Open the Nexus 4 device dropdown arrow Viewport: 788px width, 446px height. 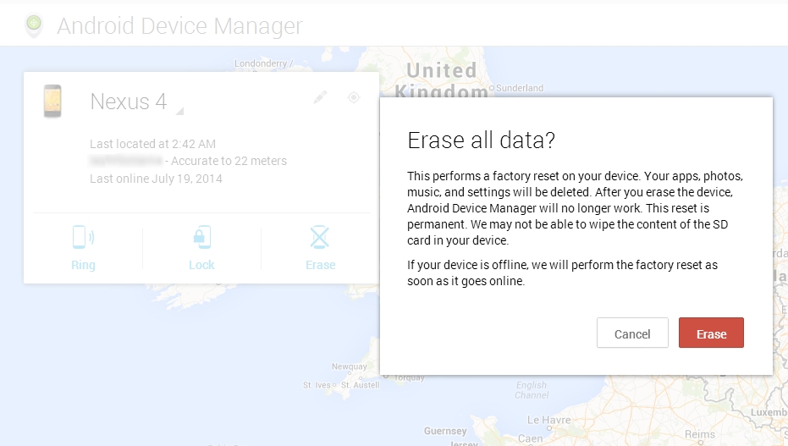coord(179,111)
